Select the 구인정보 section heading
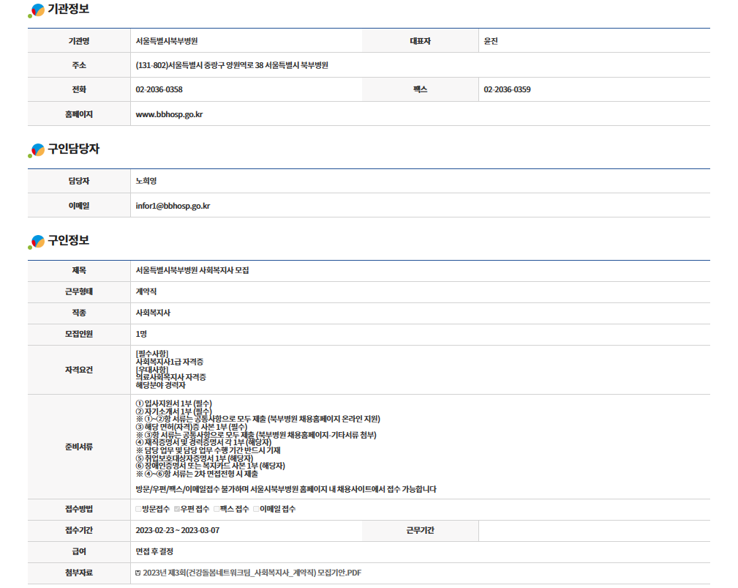This screenshot has height=588, width=738. [68, 240]
